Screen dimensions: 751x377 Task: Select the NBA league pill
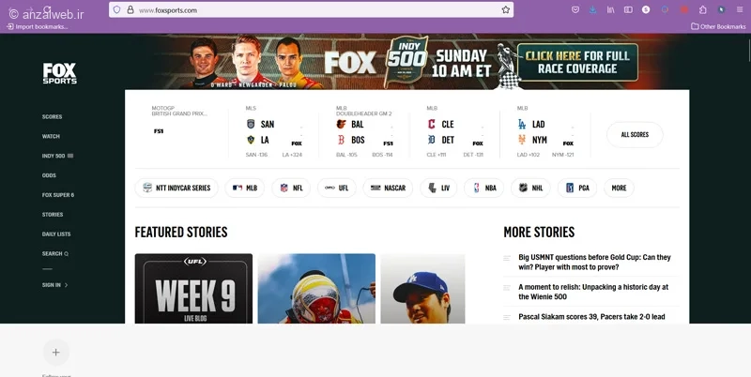point(483,188)
